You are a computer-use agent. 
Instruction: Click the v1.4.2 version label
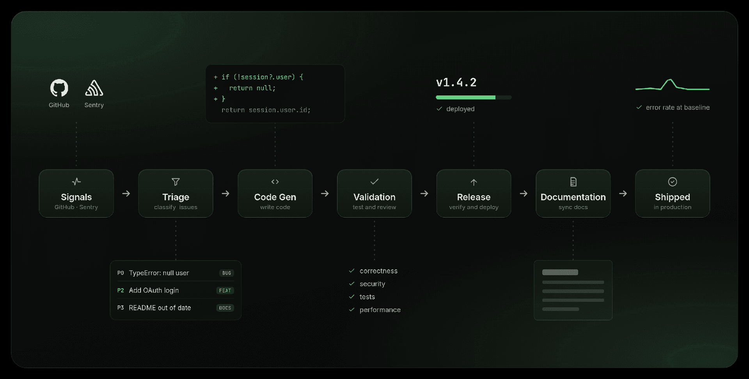456,82
